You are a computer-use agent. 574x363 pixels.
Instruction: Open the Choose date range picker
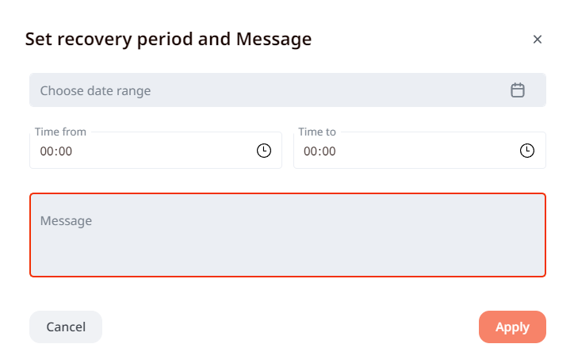270,90
